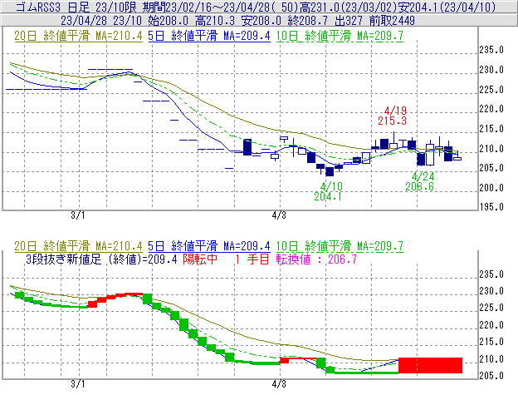Image resolution: width=518 pixels, height=395 pixels.
Task: Click the 前取2449 value in header
Action: (392, 21)
